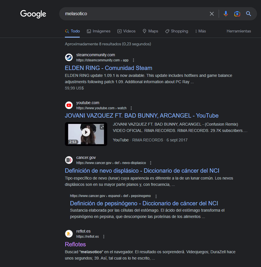Click steamcommunity.com site name
Image resolution: width=261 pixels, height=267 pixels.
95,55
